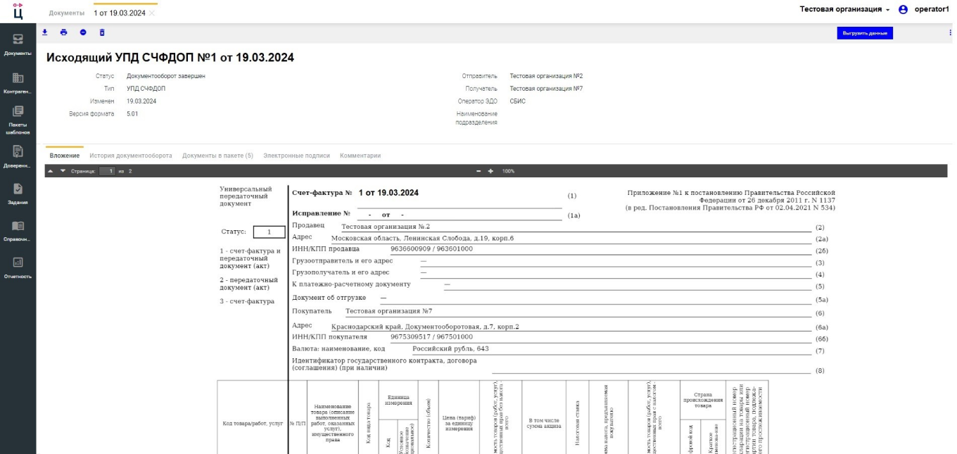Click format version value 5.01

click(x=132, y=113)
